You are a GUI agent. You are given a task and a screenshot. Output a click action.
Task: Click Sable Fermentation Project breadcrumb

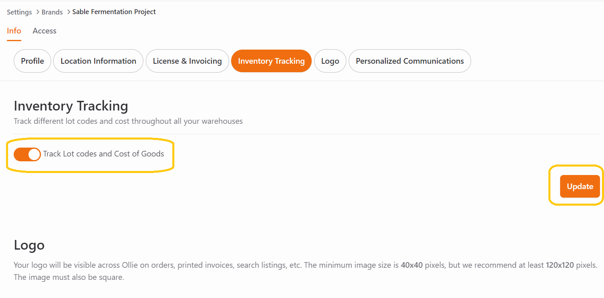pyautogui.click(x=114, y=12)
